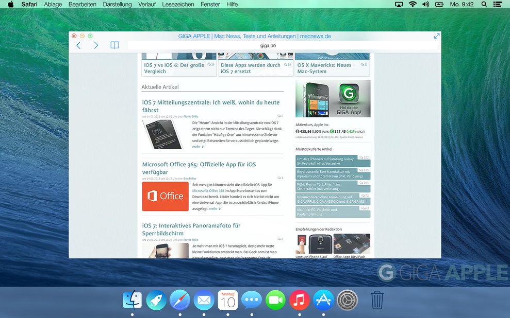Open Safari compass icon in dock
This screenshot has height=318, width=510.
(x=180, y=300)
